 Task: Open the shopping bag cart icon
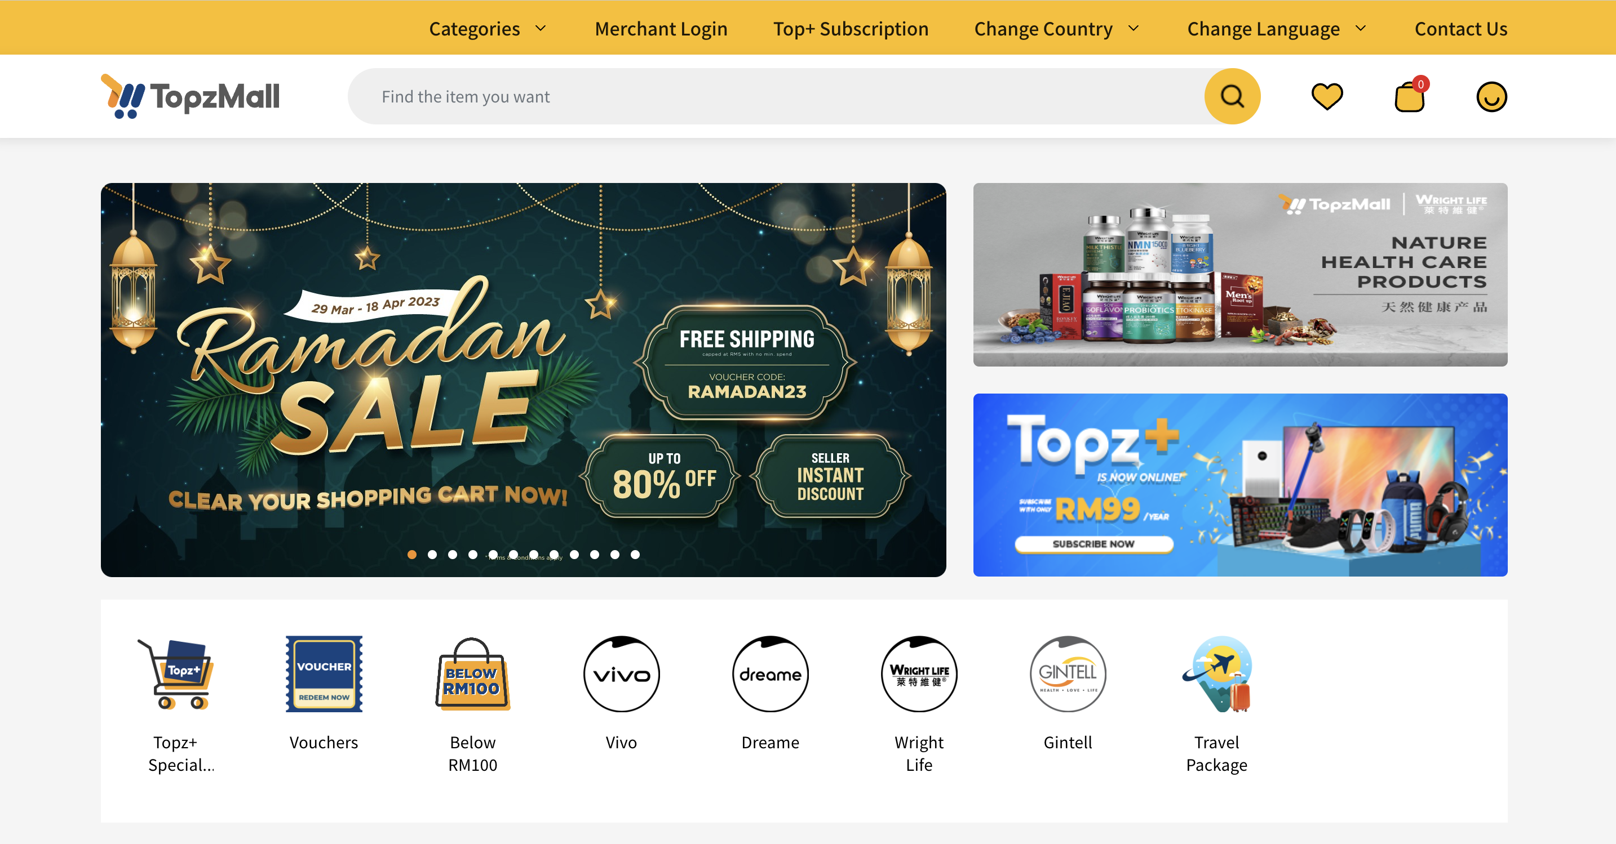[1410, 96]
